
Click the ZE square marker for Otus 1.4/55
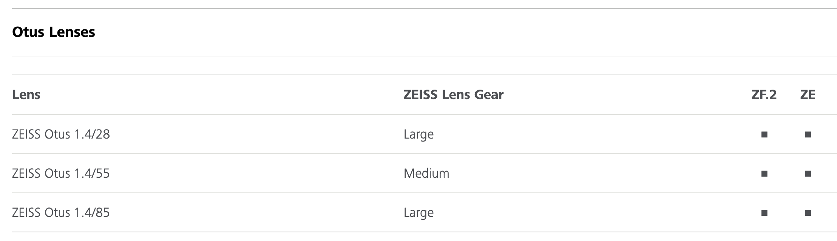click(x=808, y=174)
